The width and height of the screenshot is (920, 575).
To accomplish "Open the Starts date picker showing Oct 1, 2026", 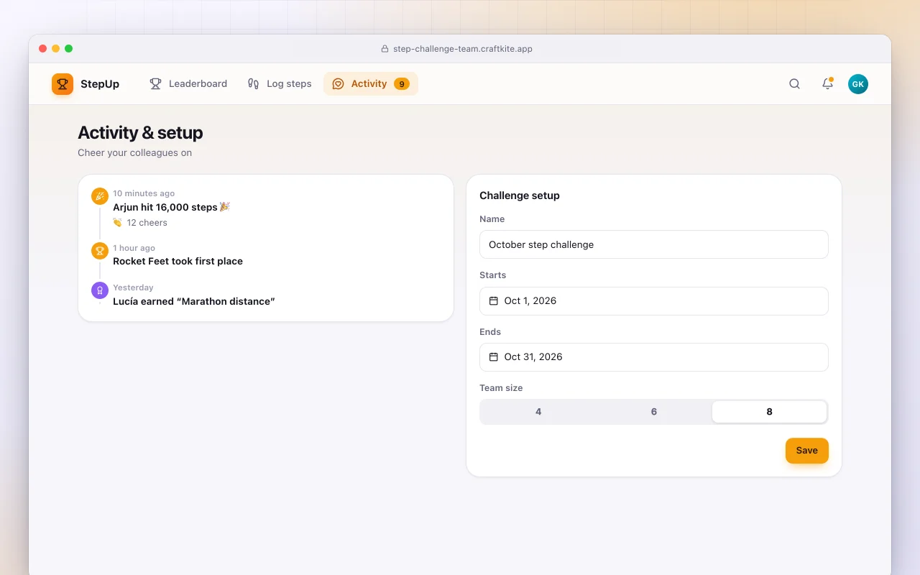I will (x=654, y=301).
